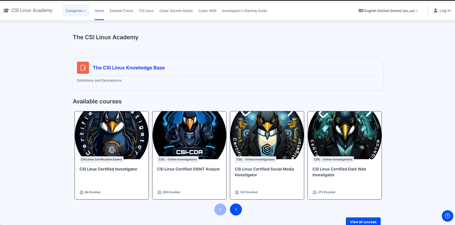Click the previous courses carousel arrow

(220, 209)
